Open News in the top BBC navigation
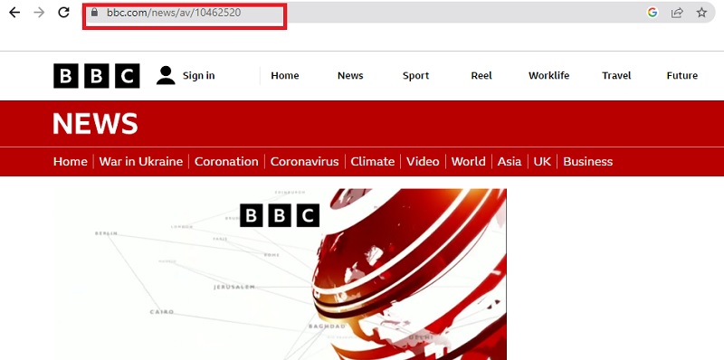This screenshot has width=724, height=360. [350, 76]
